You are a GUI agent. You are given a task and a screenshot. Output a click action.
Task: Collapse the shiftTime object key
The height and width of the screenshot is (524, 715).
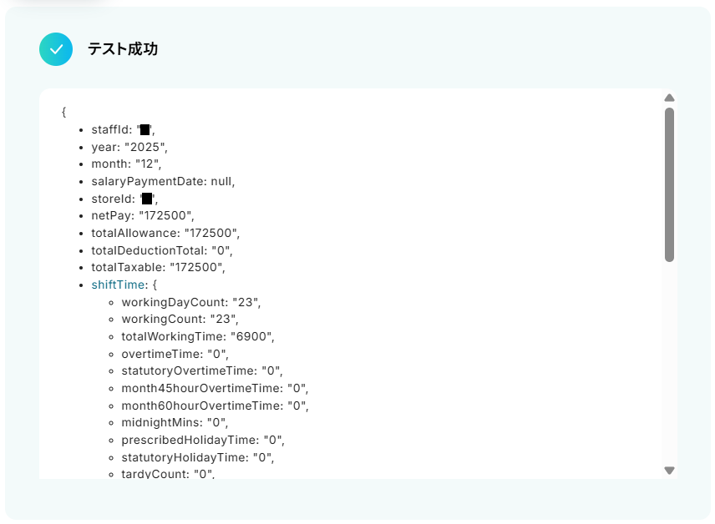(x=118, y=285)
